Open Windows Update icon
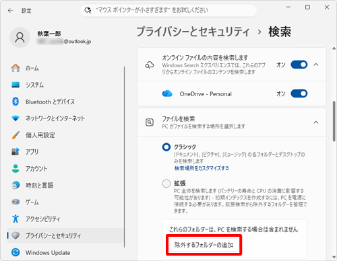The width and height of the screenshot is (337, 261). pyautogui.click(x=16, y=252)
